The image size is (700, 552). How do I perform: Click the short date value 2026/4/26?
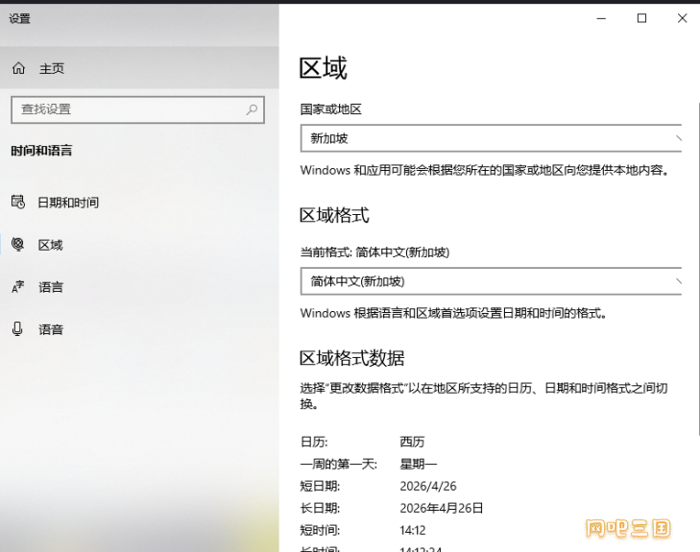428,486
